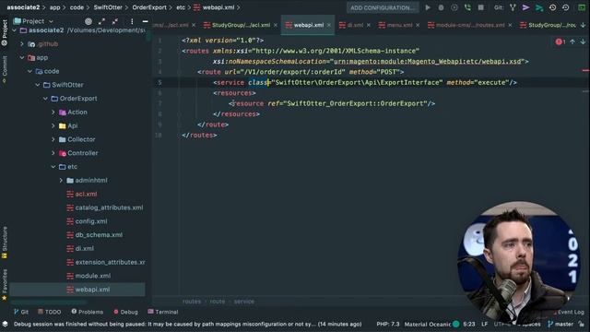Switch to module-cms routes.xml tab
Image resolution: width=590 pixels, height=332 pixels.
470,25
